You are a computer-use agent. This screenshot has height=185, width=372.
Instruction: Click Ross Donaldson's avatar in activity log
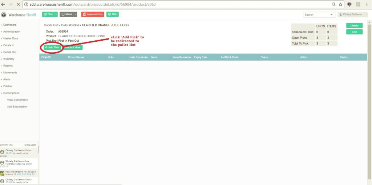point(2,173)
